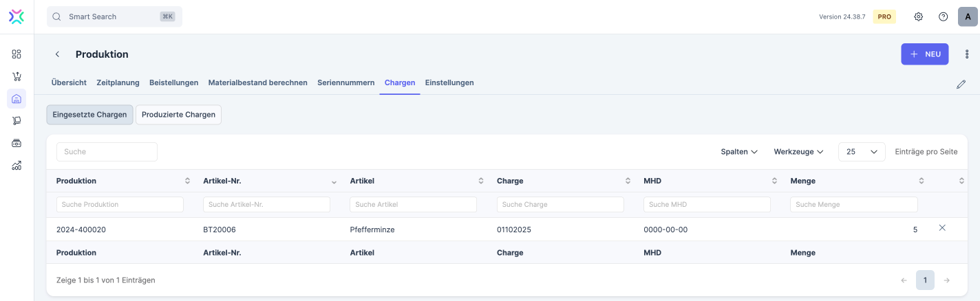Open the shopping cart module in sidebar
This screenshot has width=980, height=301.
tap(17, 76)
